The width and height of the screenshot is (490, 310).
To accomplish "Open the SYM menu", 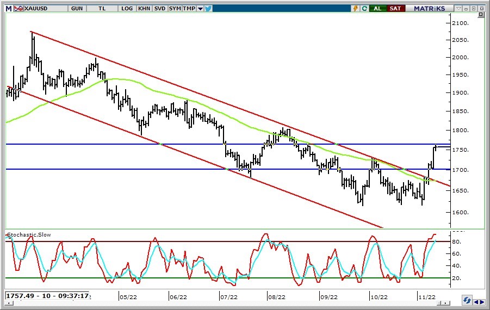I will pos(175,9).
